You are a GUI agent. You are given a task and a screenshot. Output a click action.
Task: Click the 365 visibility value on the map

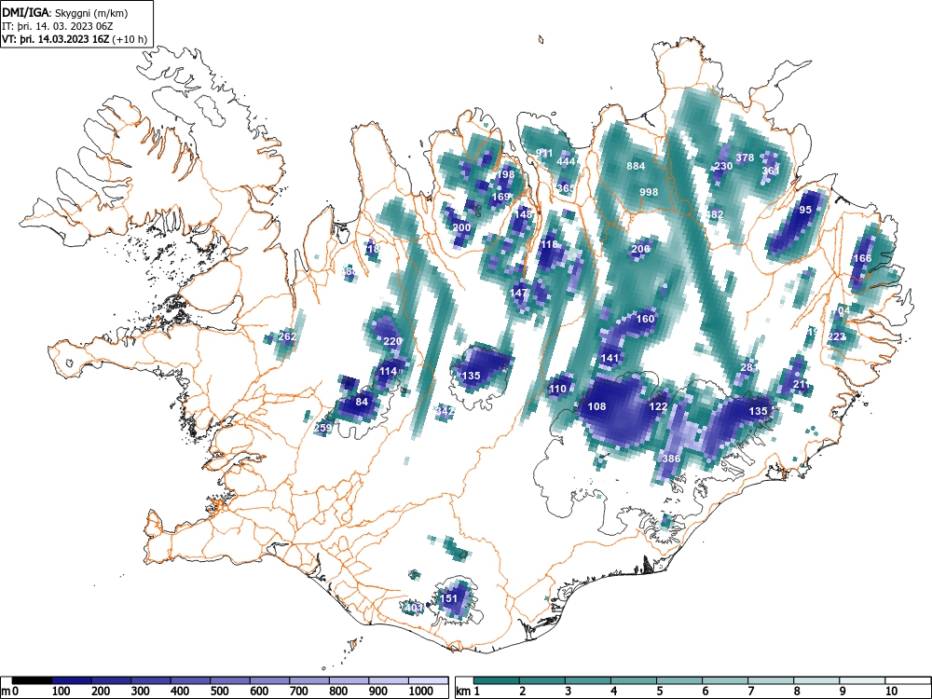click(566, 188)
